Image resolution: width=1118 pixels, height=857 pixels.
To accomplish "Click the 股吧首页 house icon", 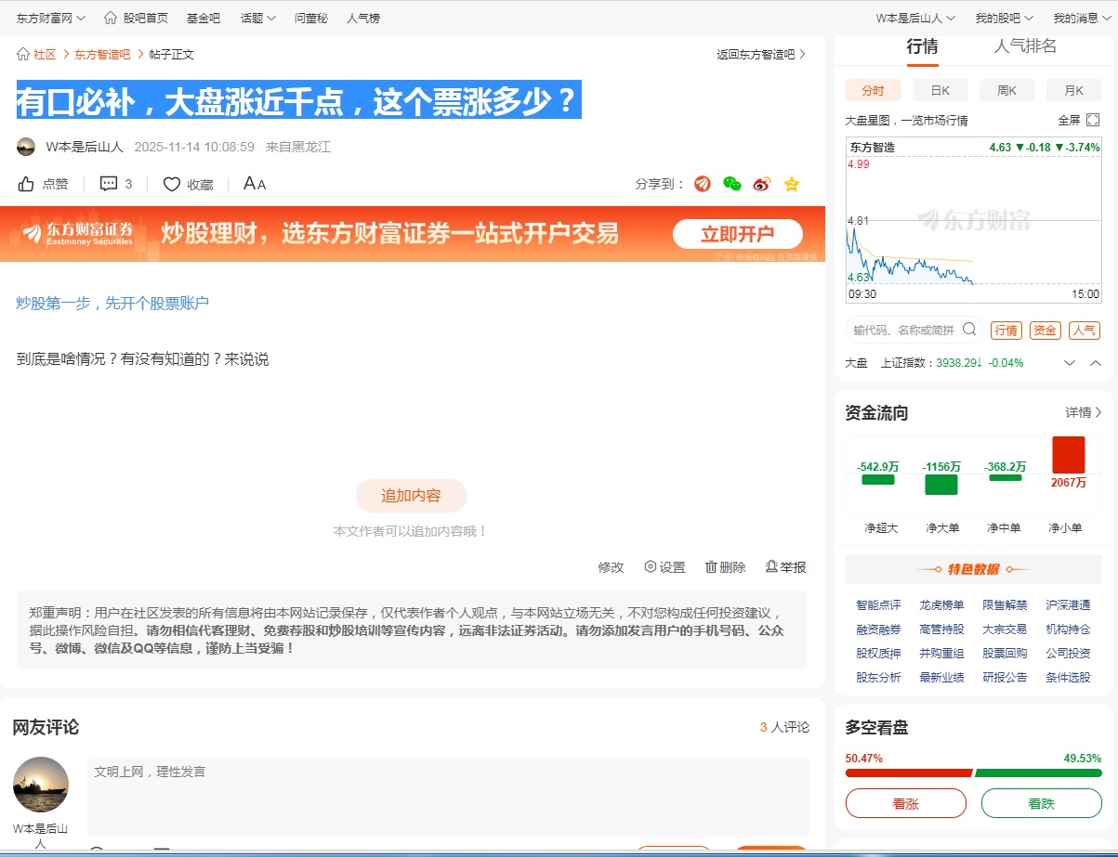I will click(x=111, y=18).
